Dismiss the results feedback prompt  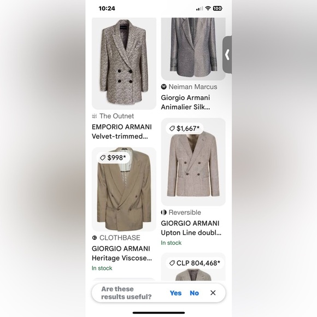(x=213, y=293)
